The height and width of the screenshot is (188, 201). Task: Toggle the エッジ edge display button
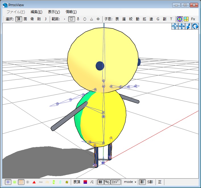coord(116,182)
